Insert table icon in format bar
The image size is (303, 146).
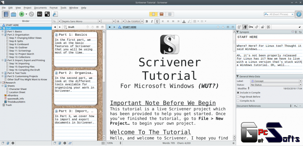(195, 21)
